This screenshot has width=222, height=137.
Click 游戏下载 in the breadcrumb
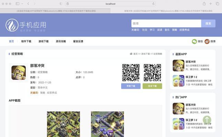click(146, 54)
